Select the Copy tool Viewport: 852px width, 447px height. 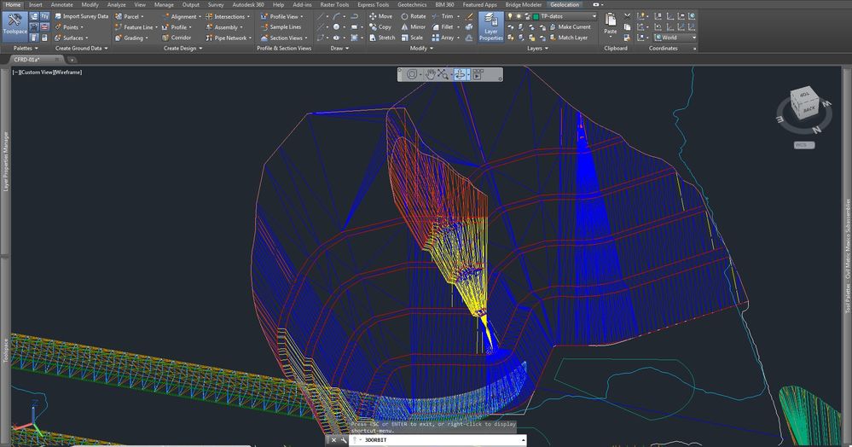tap(380, 26)
